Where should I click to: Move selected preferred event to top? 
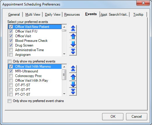point(73,29)
